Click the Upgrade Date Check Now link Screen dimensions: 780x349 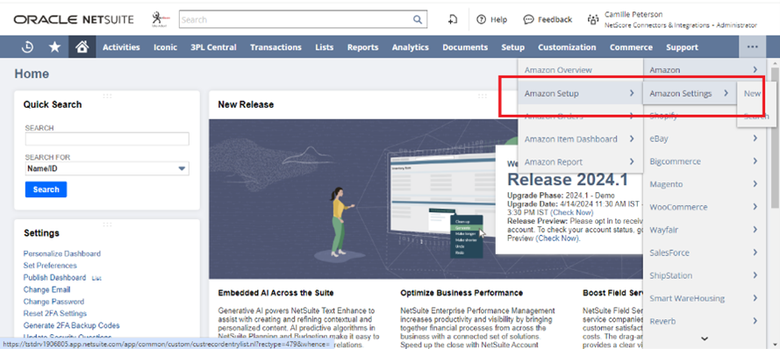(x=571, y=212)
